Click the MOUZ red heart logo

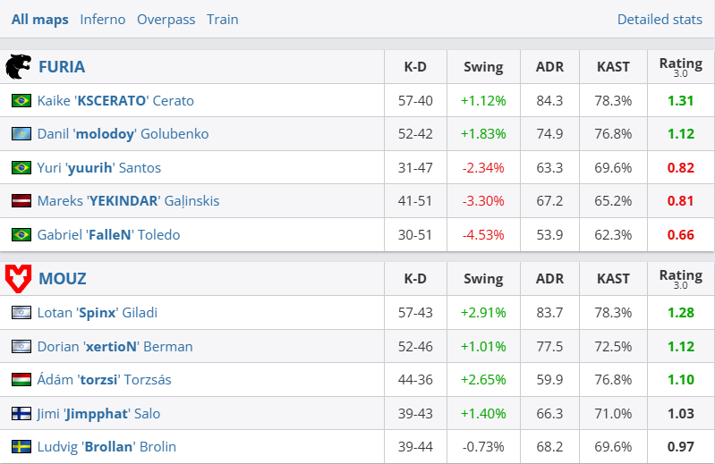(18, 278)
